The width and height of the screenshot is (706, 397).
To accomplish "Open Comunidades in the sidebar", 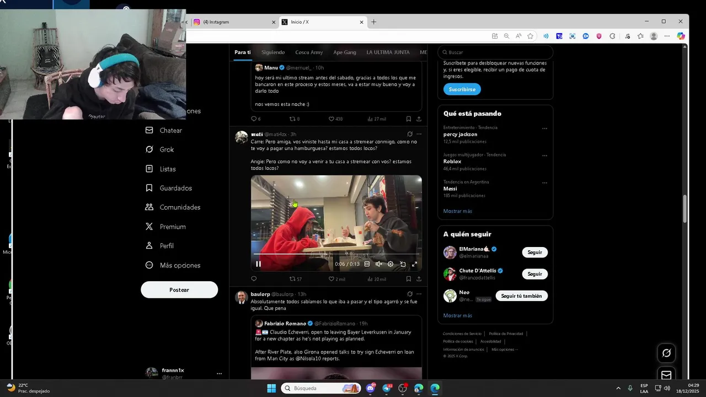I will pyautogui.click(x=173, y=207).
